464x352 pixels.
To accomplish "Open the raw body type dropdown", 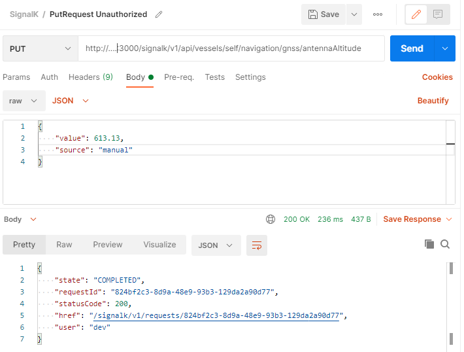I will tap(24, 101).
